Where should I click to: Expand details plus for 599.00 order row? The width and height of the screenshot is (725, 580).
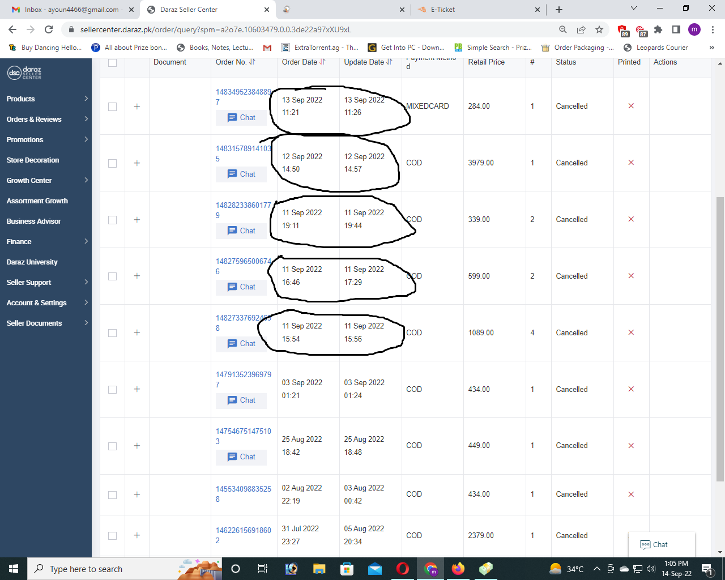click(137, 276)
